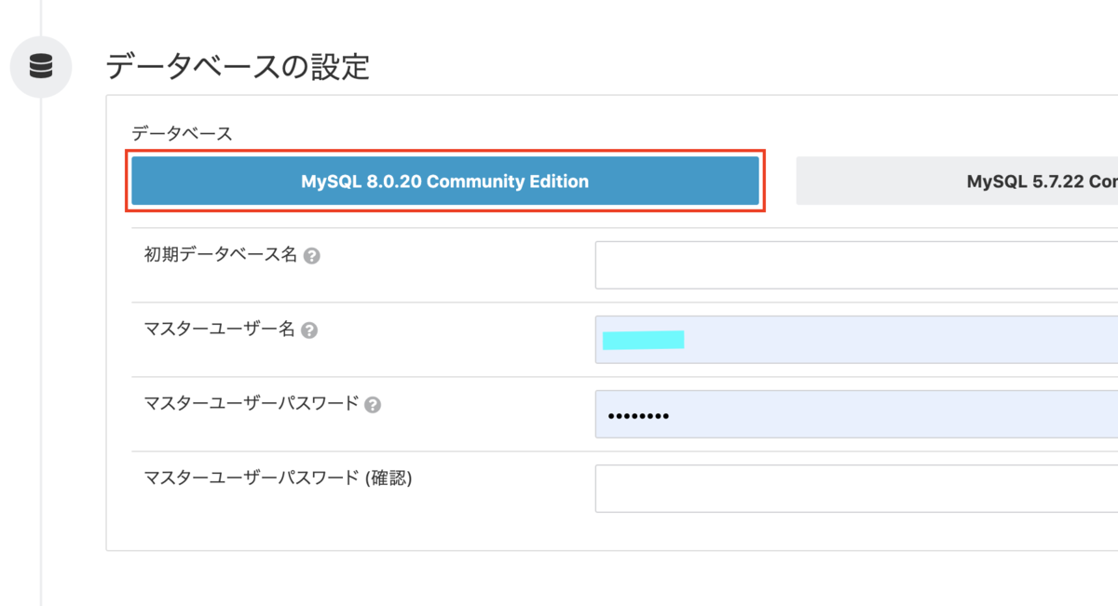Open help icon beside 初期データベース名
The image size is (1118, 606).
312,256
